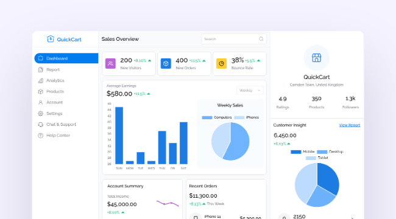The width and height of the screenshot is (396, 219).
Task: Click the Account Summary heading
Action: (126, 186)
